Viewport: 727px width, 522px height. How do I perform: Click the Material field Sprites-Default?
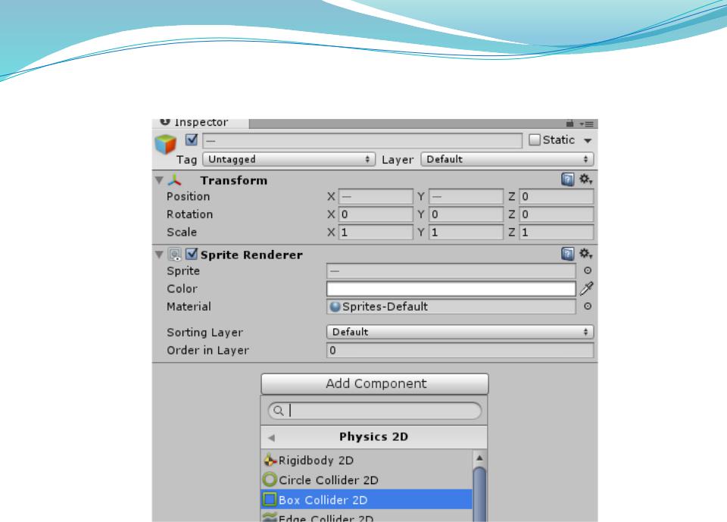tap(451, 306)
